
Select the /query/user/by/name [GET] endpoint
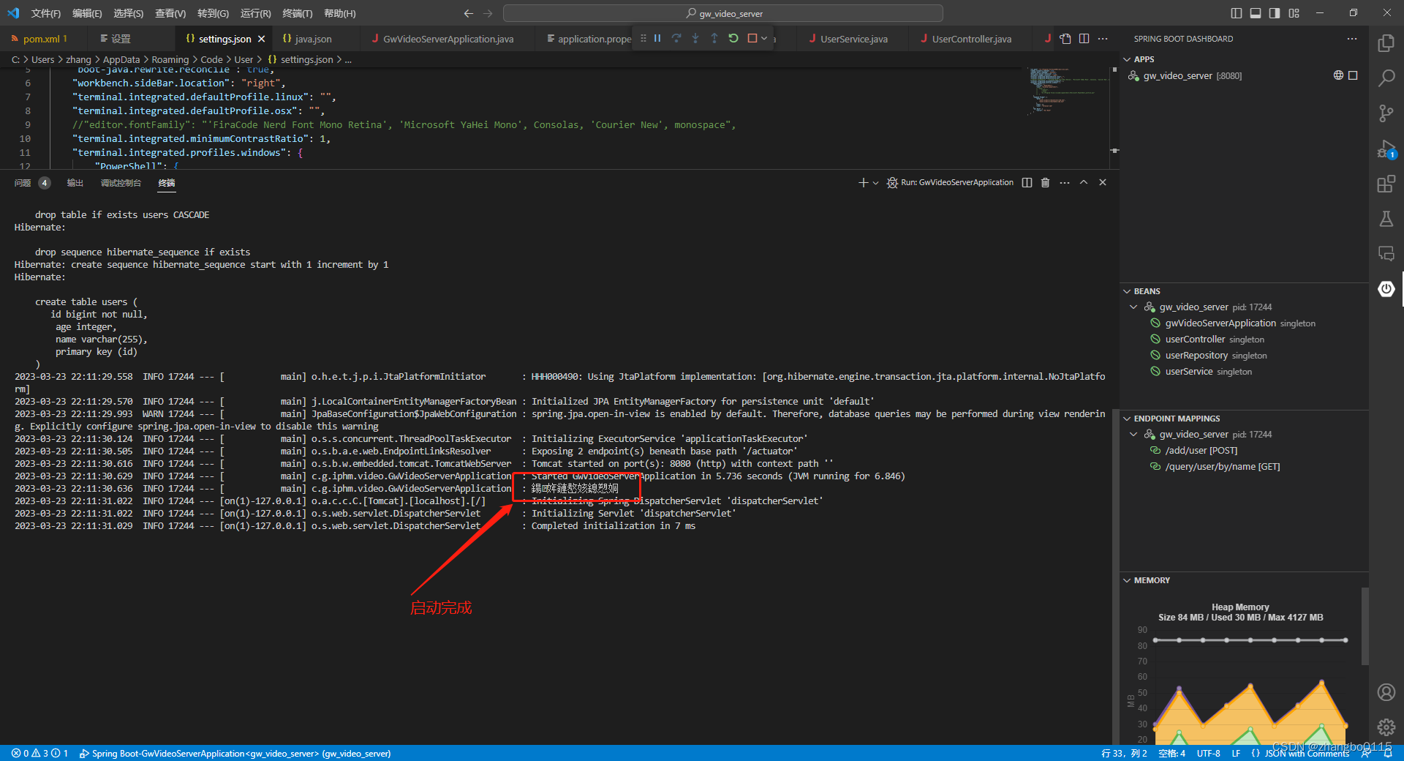point(1222,467)
